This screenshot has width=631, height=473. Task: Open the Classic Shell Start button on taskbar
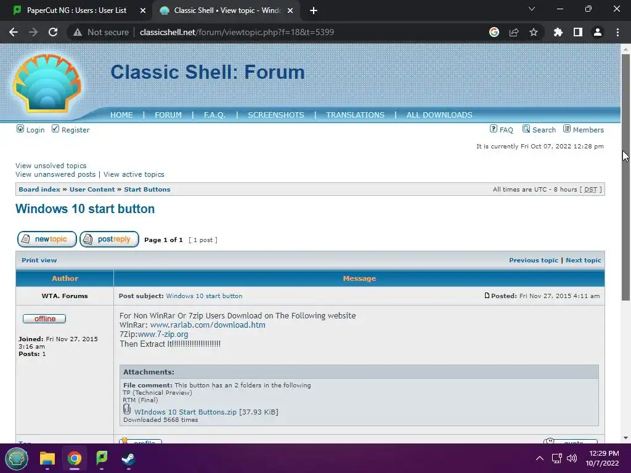tap(17, 458)
